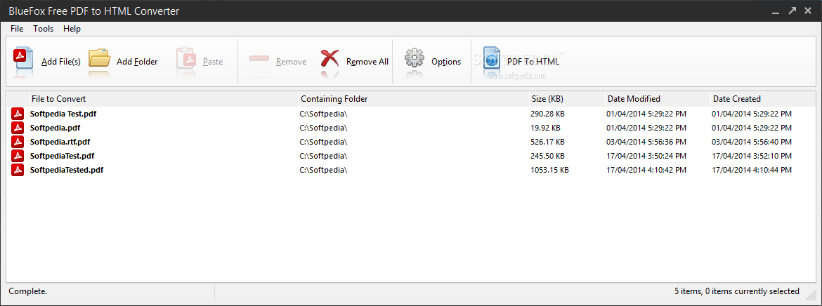Click the Remove All label
822x306 pixels.
click(367, 62)
